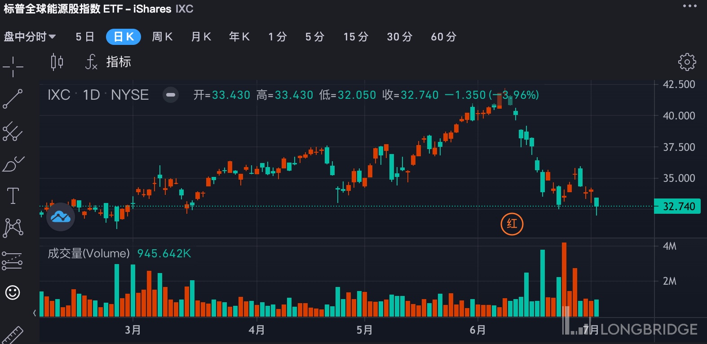
Task: Click the 高=33.430 high value
Action: (x=285, y=95)
